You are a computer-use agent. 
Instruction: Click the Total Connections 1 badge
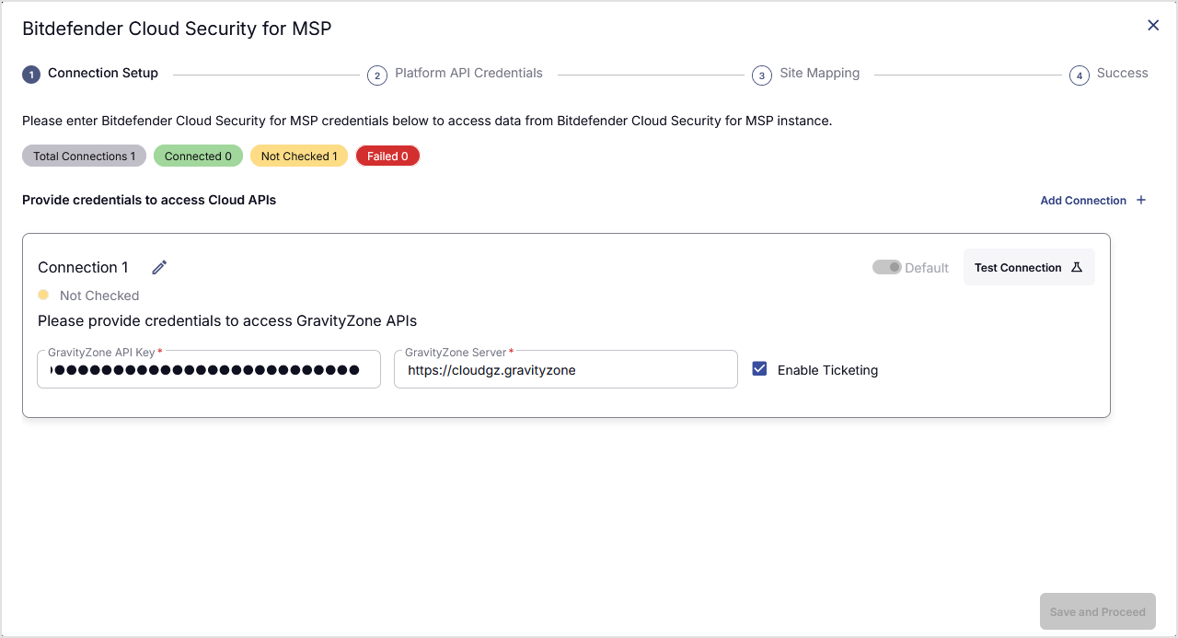[x=84, y=156]
